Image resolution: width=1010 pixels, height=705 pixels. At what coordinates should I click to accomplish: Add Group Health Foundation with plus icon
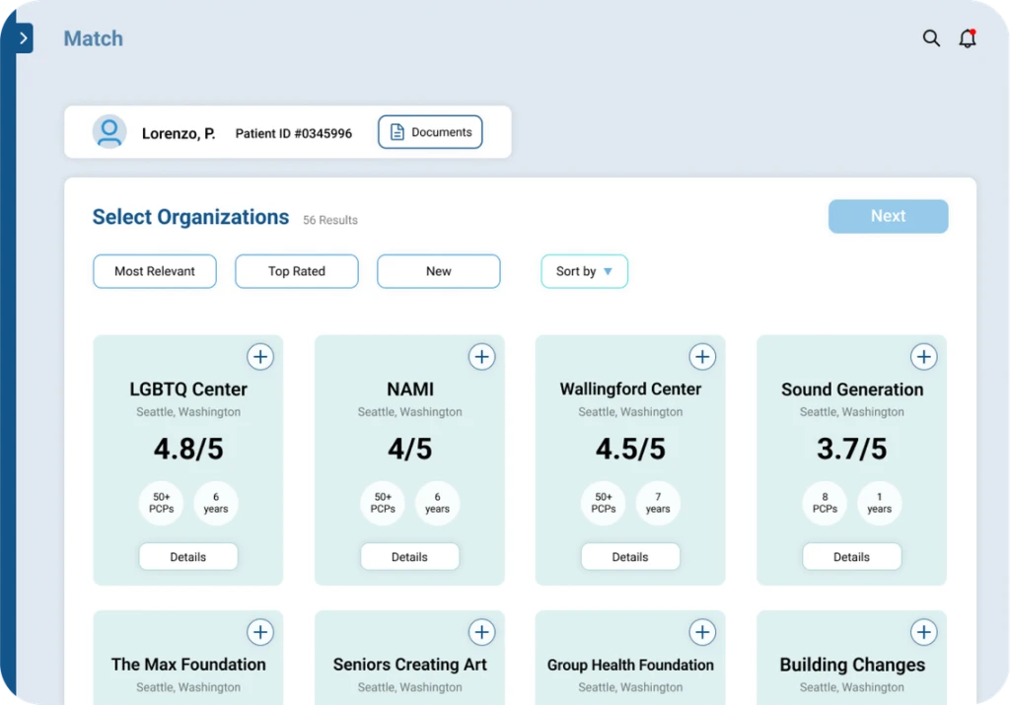(702, 632)
